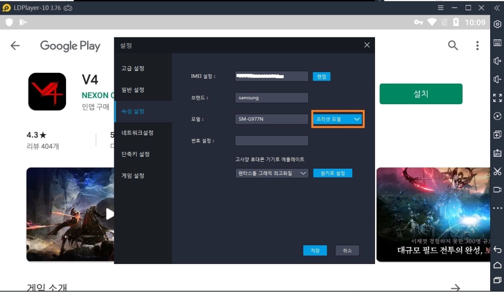Click the arrow beside 게임 소개

coord(455,288)
